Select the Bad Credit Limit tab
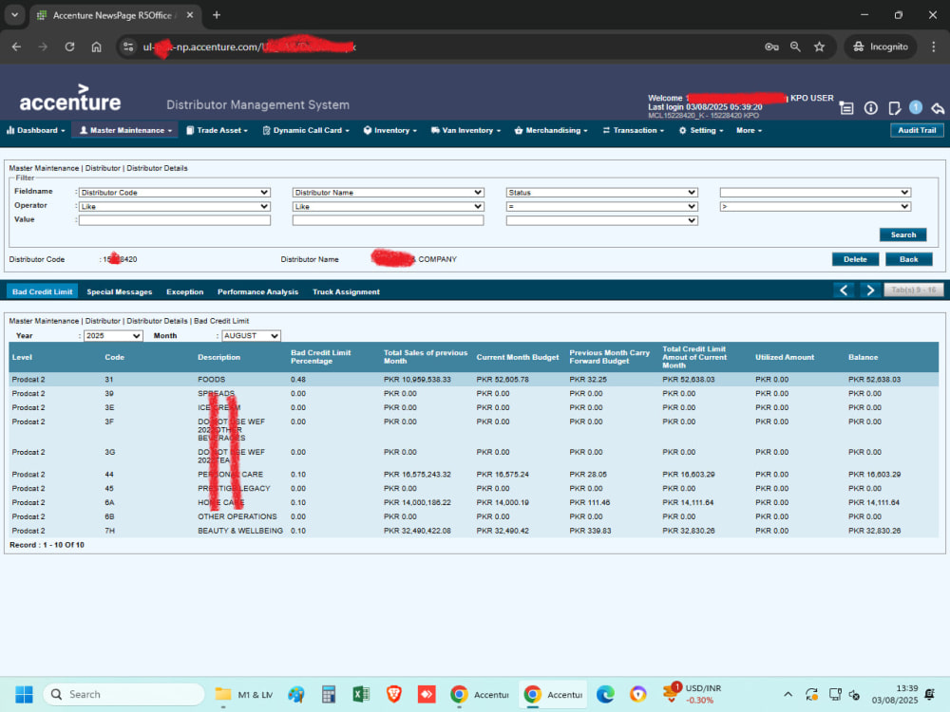The width and height of the screenshot is (950, 712). pyautogui.click(x=43, y=291)
